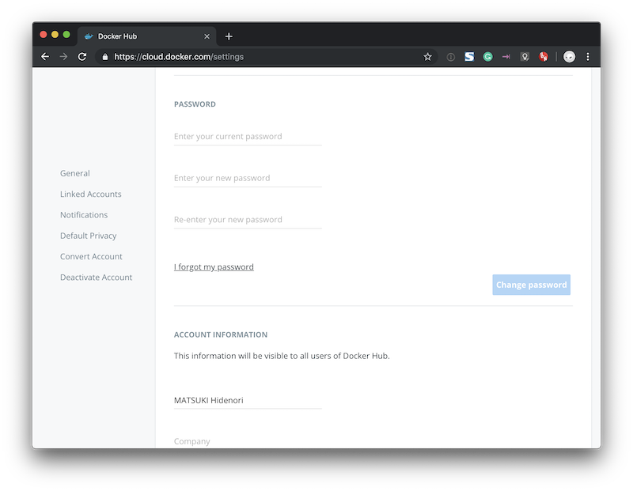Open the Chrome three-dot menu
Screen dimensions: 633x491
point(588,57)
